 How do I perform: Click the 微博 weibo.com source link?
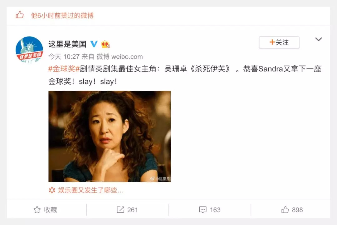(x=120, y=57)
